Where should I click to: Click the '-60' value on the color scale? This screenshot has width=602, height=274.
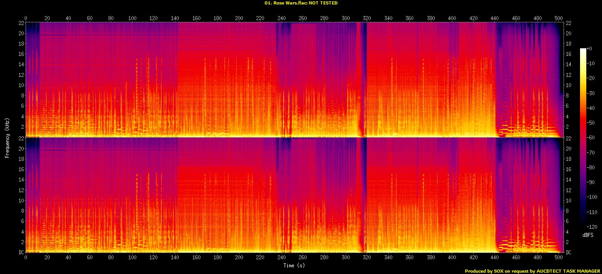590,137
